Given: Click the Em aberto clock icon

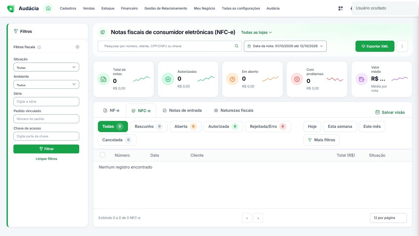Looking at the screenshot, I should click(232, 79).
